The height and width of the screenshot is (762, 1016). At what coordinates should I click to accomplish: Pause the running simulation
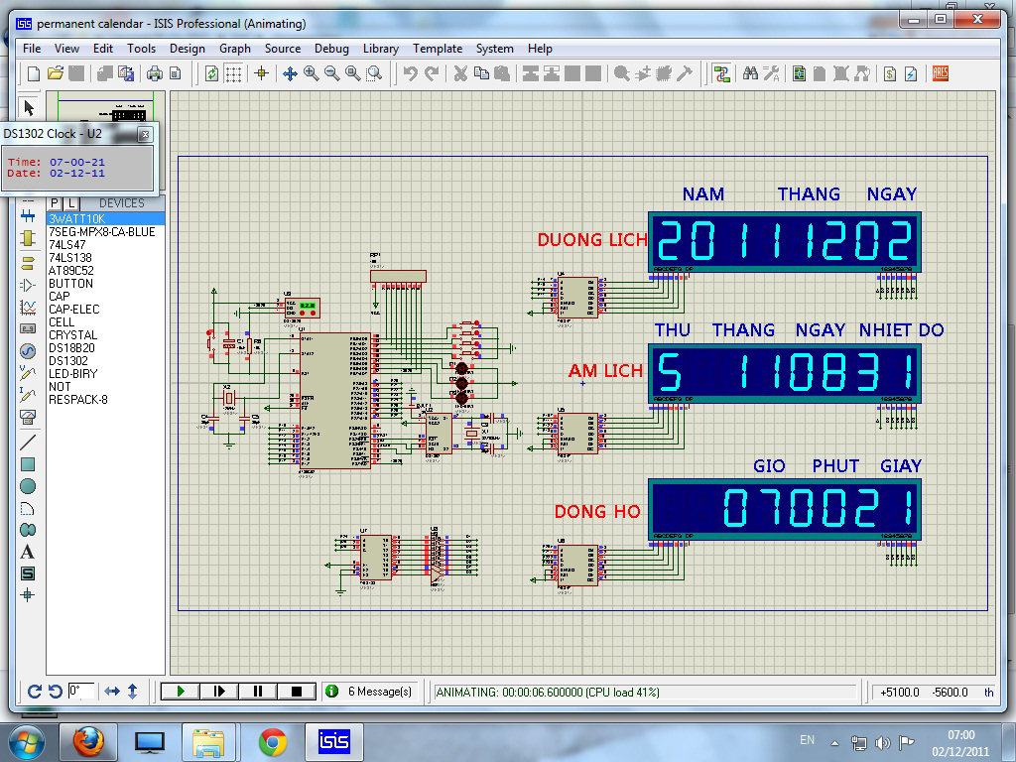[x=257, y=692]
